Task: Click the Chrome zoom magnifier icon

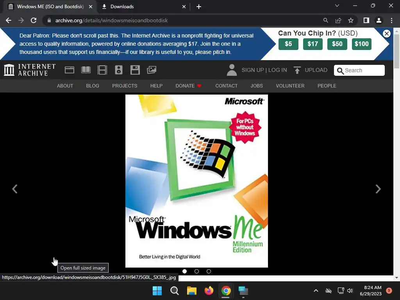Action: [x=325, y=20]
